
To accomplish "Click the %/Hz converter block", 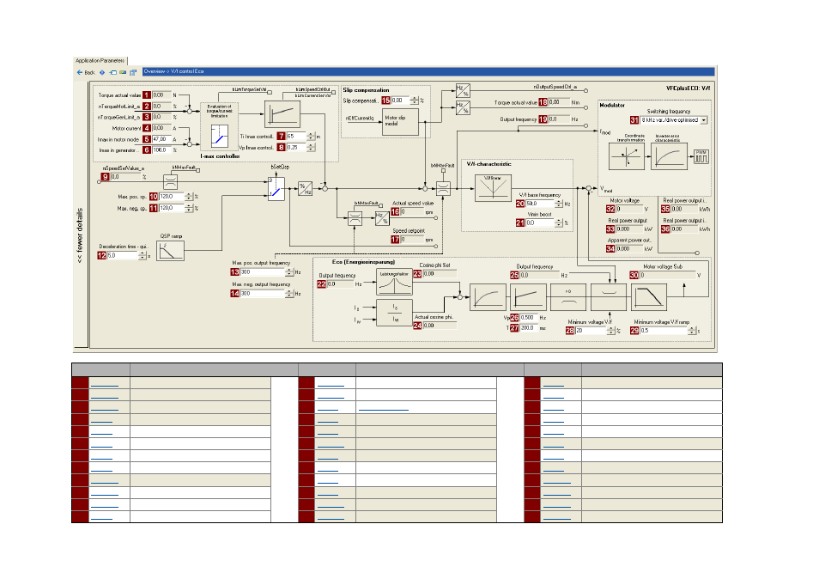I will [305, 189].
